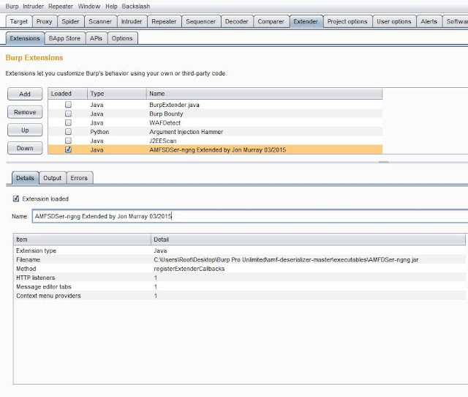
Task: Select the J2EEScan extension row
Action: point(215,141)
